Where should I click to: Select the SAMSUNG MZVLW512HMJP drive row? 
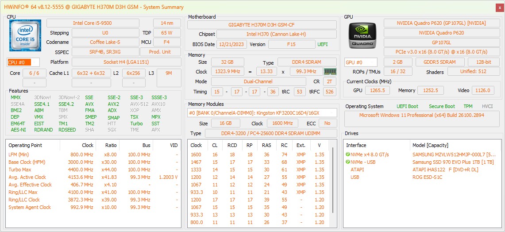coord(423,155)
